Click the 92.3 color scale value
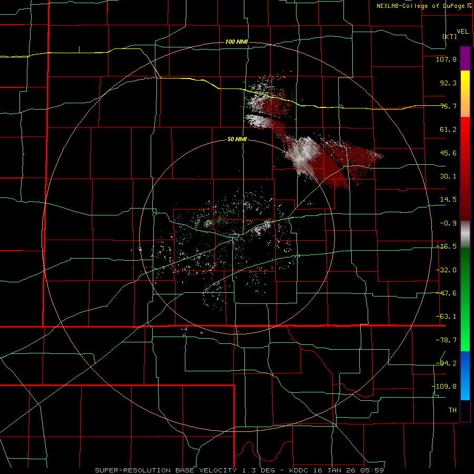 click(448, 83)
